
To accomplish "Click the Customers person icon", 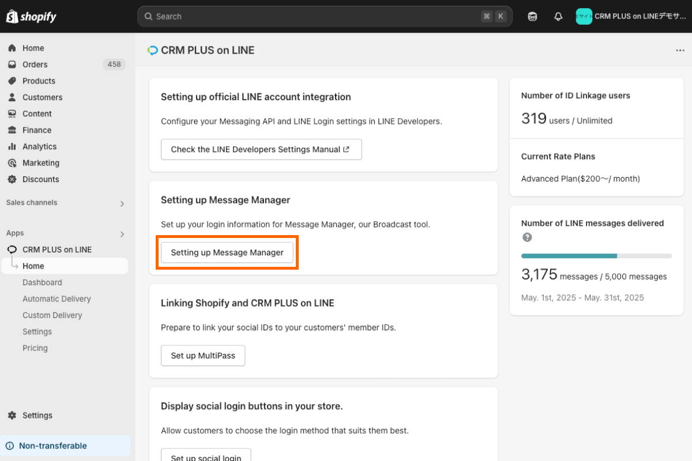I will (12, 97).
